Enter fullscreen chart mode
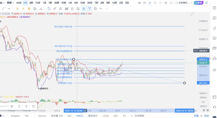The width and height of the screenshot is (217, 118). coord(171,3)
